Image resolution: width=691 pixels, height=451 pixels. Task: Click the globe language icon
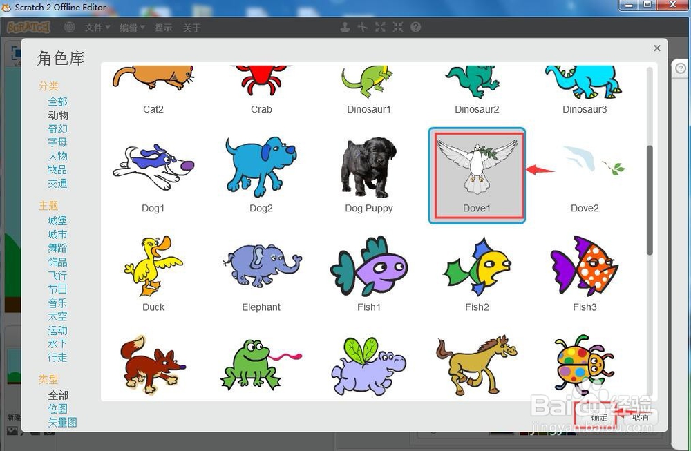[x=69, y=28]
